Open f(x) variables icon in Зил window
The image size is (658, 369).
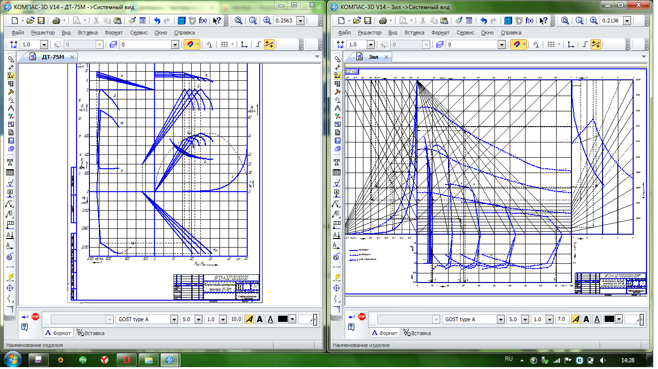point(529,21)
